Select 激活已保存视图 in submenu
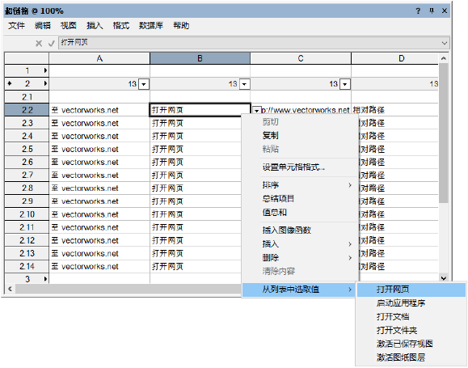The height and width of the screenshot is (368, 468). 411,344
